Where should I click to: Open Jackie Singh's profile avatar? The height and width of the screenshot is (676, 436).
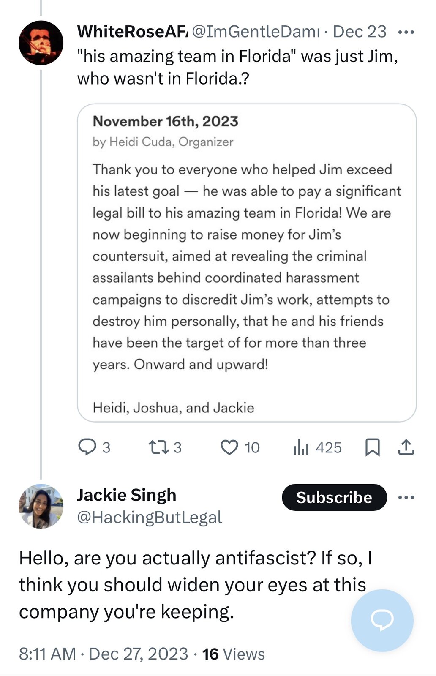click(41, 506)
